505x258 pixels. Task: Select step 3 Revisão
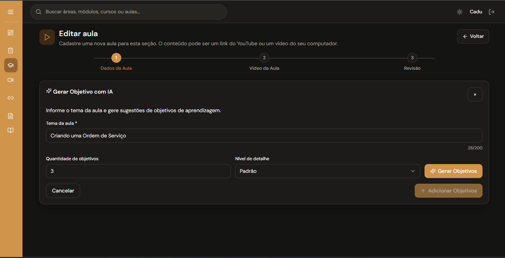click(412, 62)
